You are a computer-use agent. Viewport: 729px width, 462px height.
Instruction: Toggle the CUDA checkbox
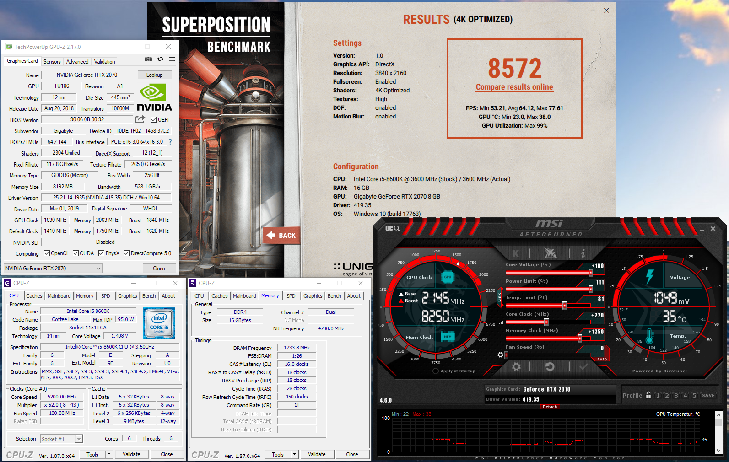(76, 253)
